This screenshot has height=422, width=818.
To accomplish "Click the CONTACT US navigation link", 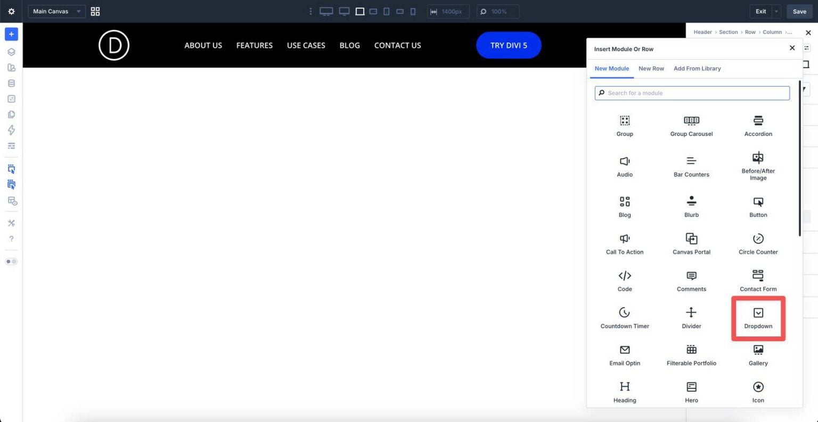I will click(x=397, y=45).
